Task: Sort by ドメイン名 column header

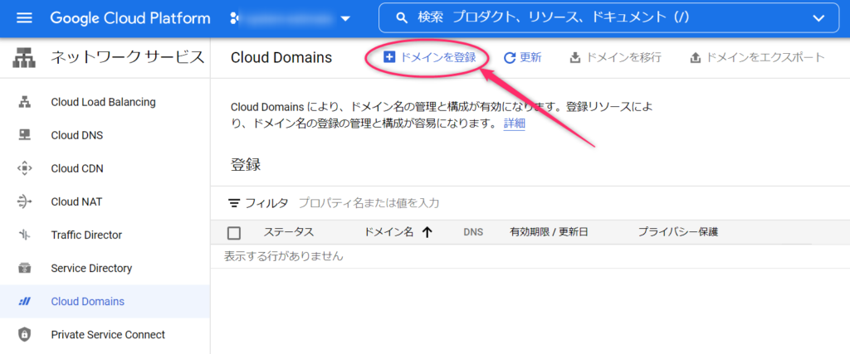Action: click(x=388, y=232)
